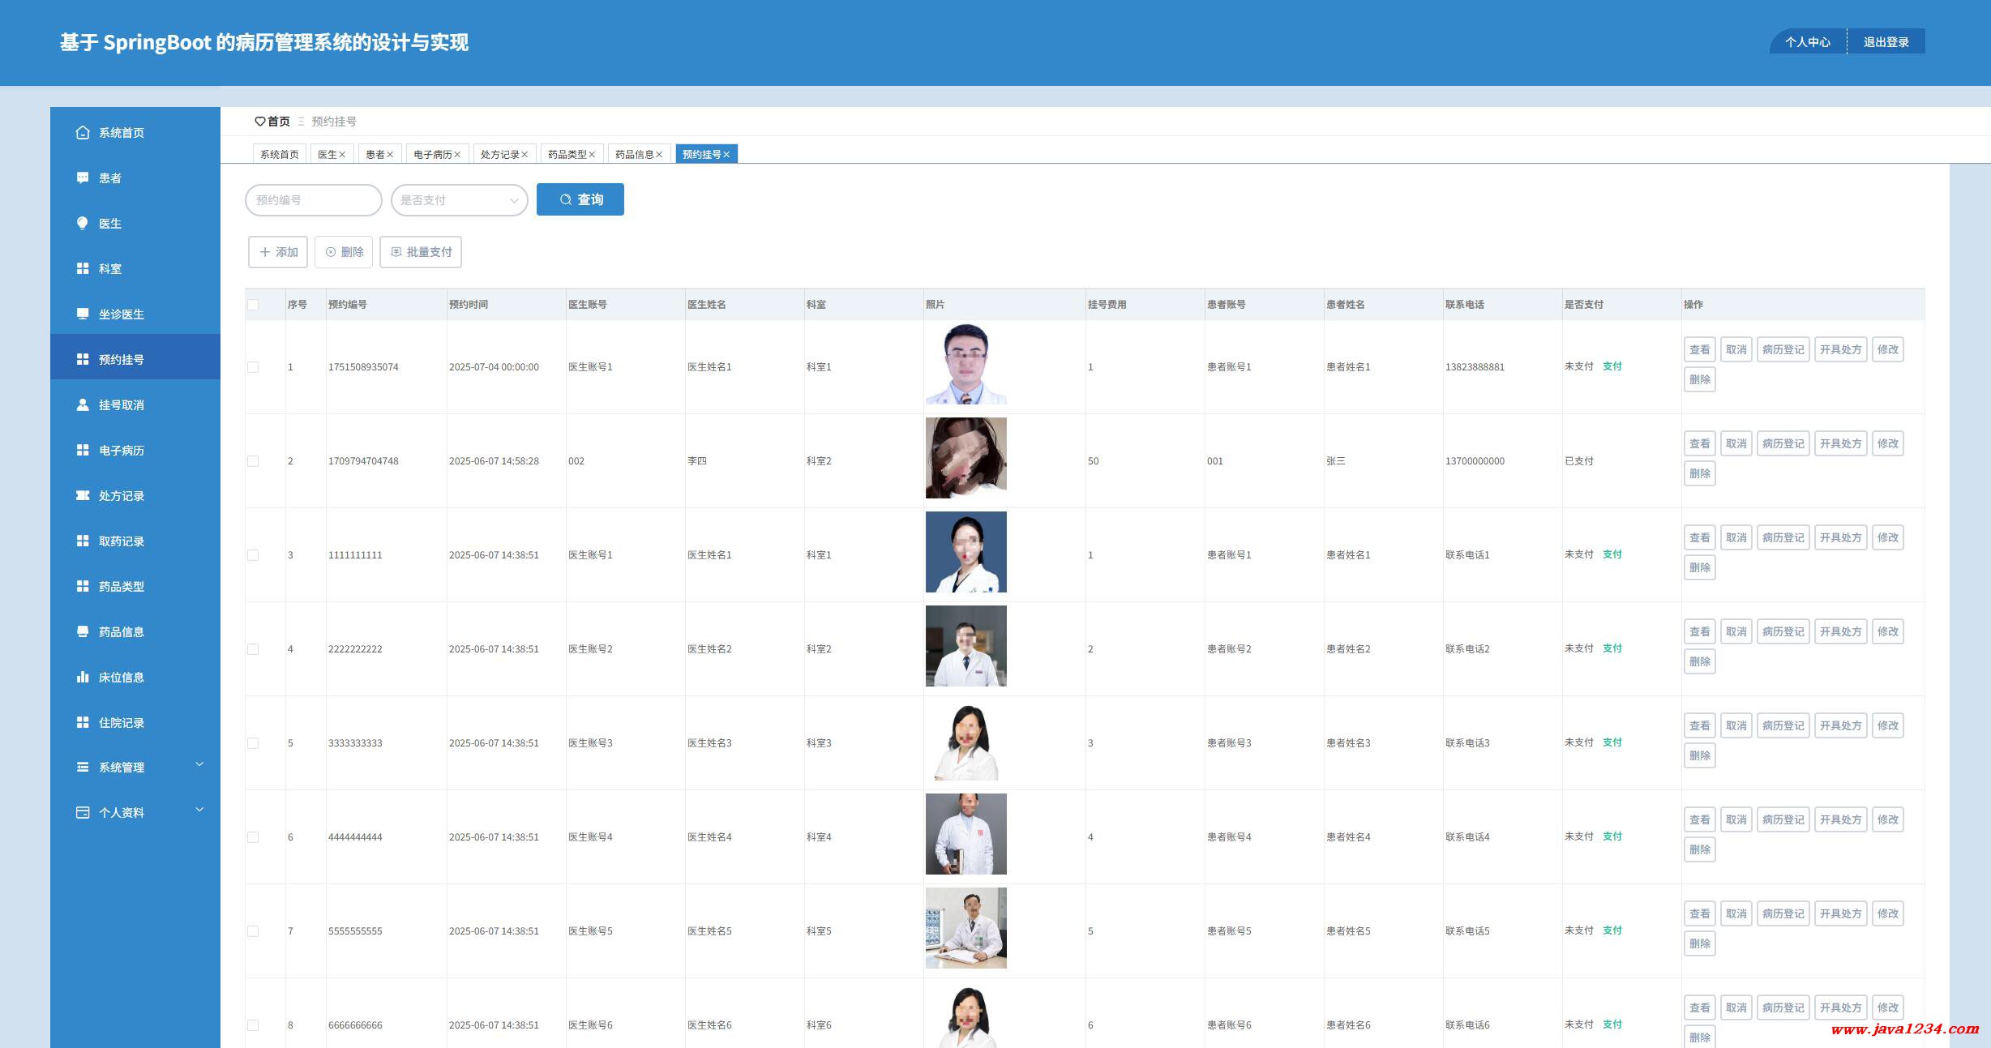Close the 药品信息 tab with its X

pos(659,154)
